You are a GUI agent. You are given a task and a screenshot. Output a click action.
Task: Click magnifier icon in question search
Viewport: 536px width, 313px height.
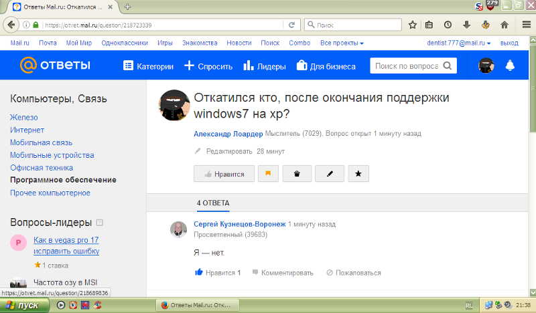point(447,66)
